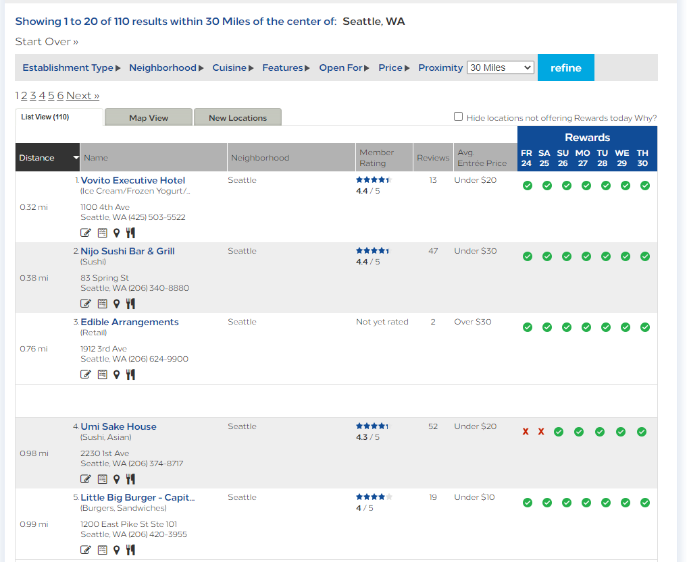
Task: Open the Proximity 30 Miles dropdown
Action: [x=501, y=68]
